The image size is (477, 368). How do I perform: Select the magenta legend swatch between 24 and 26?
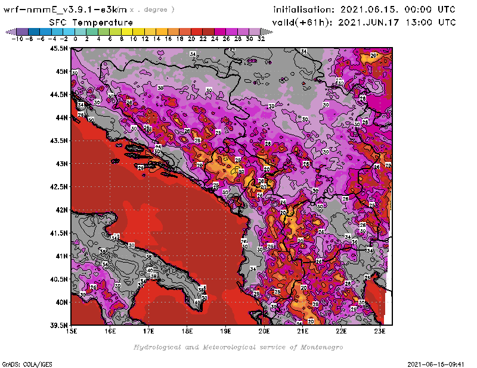pos(220,32)
